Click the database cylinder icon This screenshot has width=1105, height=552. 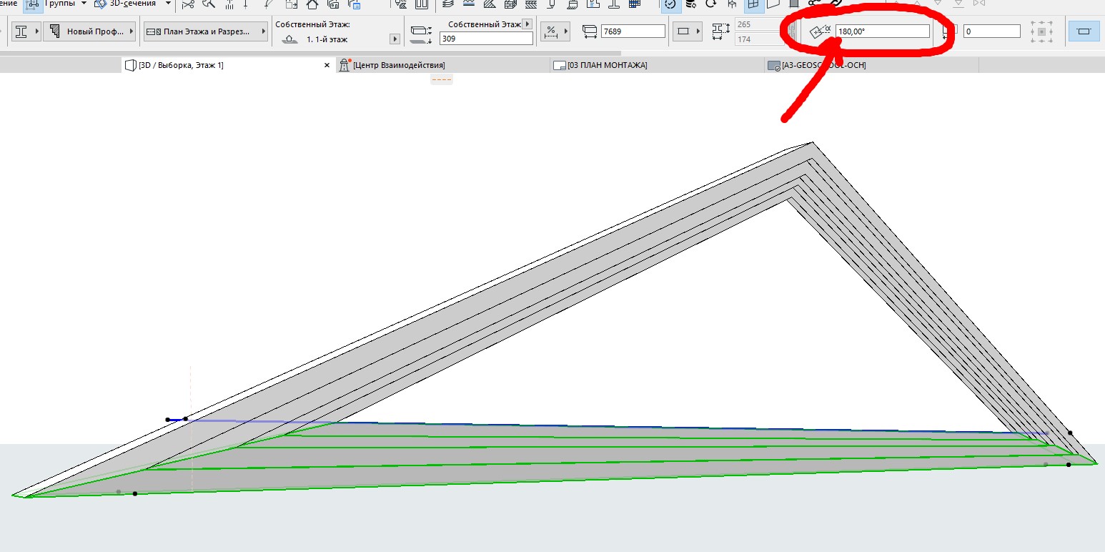pyautogui.click(x=690, y=4)
